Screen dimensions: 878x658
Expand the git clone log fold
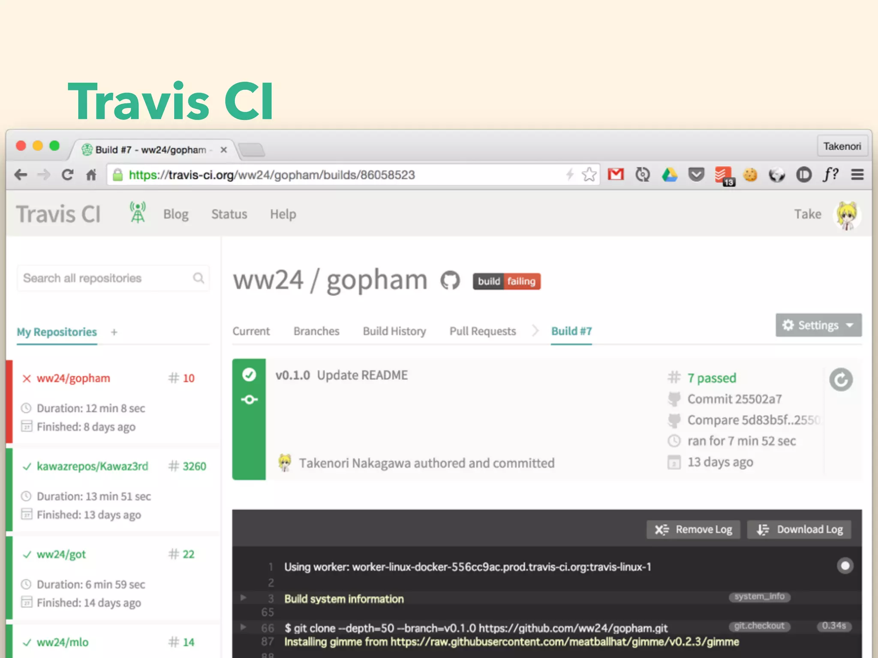243,627
